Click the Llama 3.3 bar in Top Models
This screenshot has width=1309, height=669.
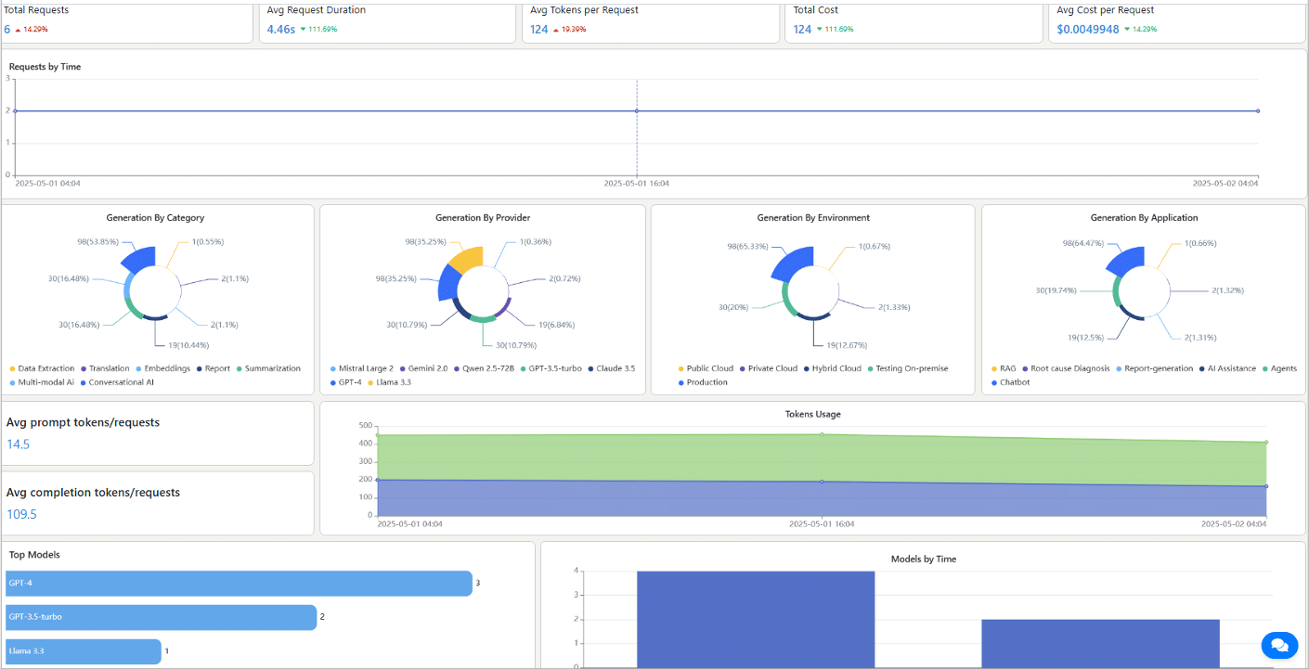(84, 651)
